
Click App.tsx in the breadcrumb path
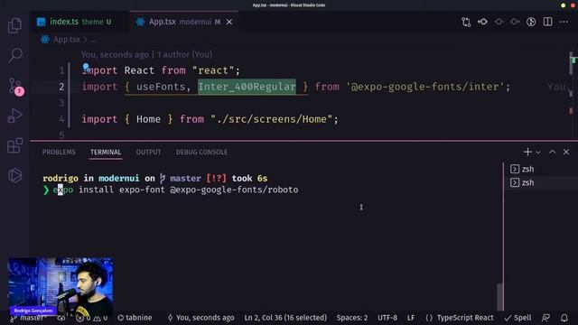point(66,40)
